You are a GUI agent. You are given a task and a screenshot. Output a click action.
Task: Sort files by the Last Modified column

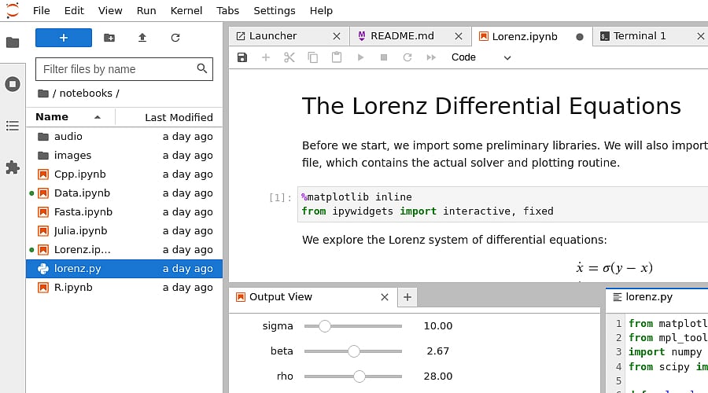[x=179, y=117]
